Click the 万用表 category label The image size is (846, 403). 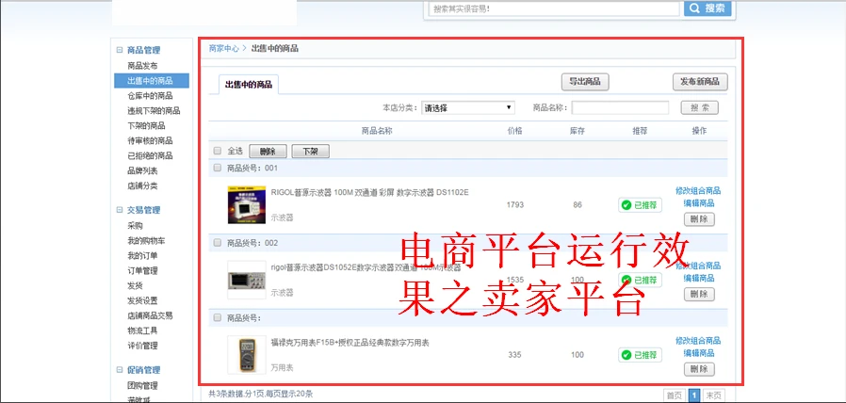(283, 368)
